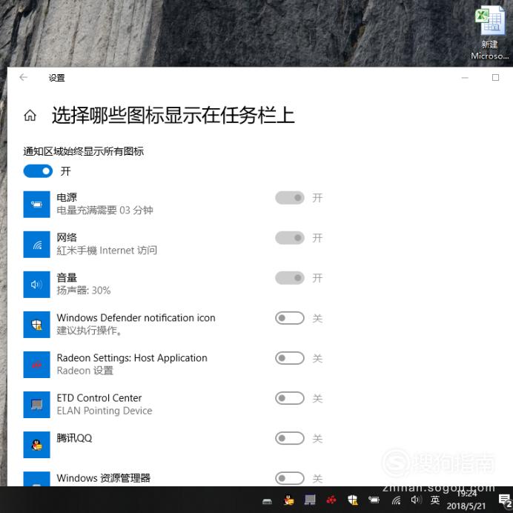Open Settings home via the house icon
The width and height of the screenshot is (513, 513).
pos(30,116)
